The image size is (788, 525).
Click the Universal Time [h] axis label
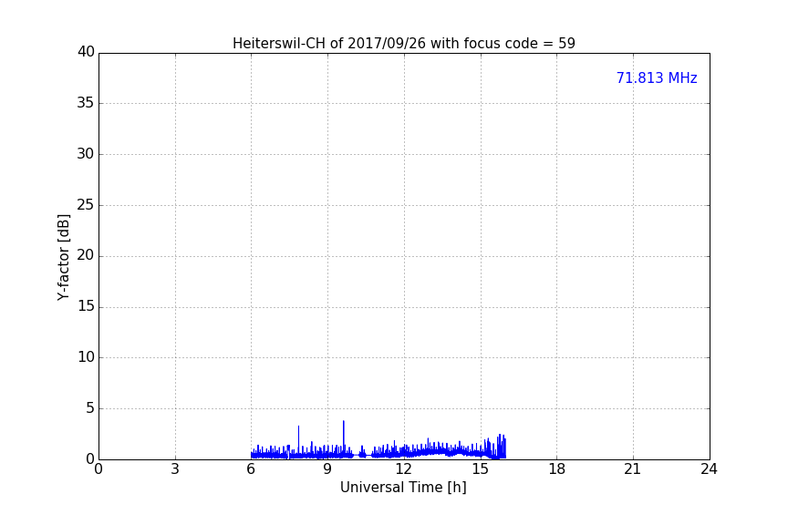(x=403, y=488)
